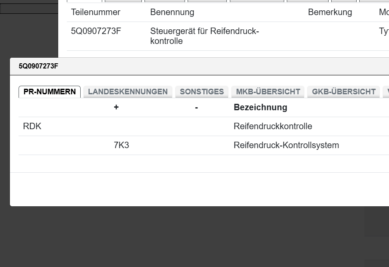Select the Reifendruck-Kontrollsystem designation cell
Image resolution: width=389 pixels, height=267 pixels.
tap(286, 145)
